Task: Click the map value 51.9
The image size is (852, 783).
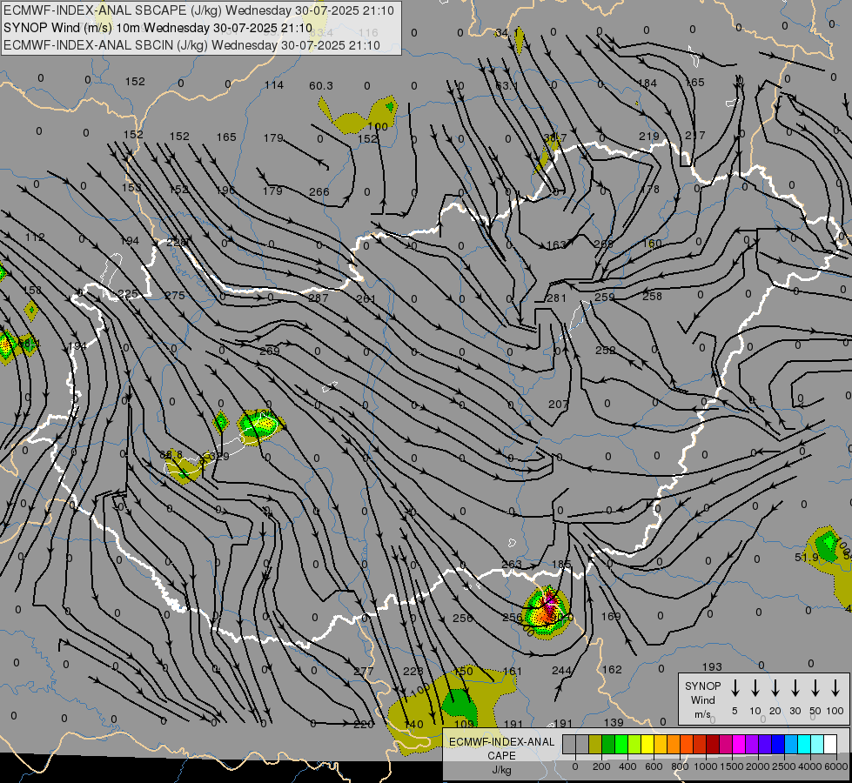Action: [807, 558]
